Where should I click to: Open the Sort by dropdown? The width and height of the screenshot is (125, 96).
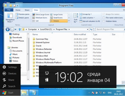[75, 18]
